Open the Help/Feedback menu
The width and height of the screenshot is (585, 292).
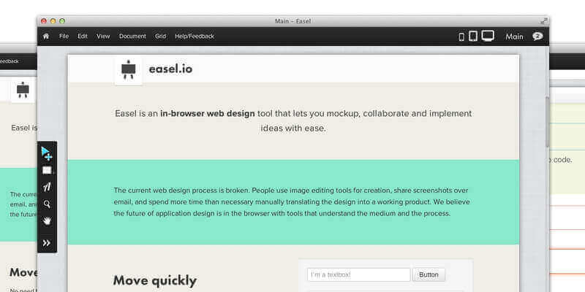coord(195,36)
